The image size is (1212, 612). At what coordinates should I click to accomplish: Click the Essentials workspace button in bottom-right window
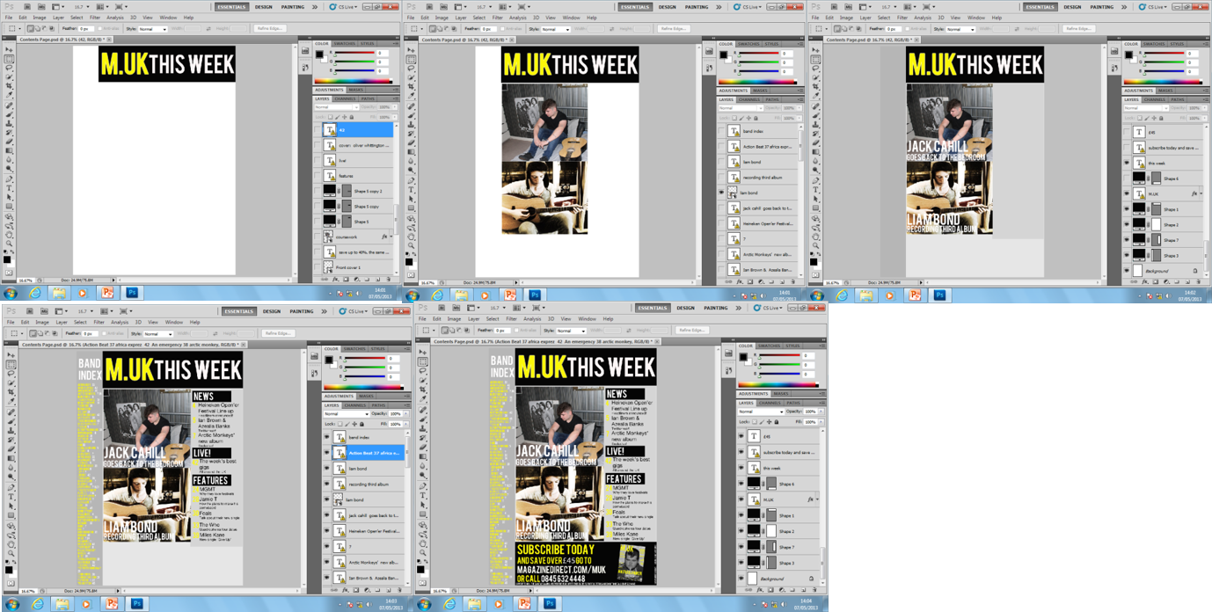click(x=653, y=308)
